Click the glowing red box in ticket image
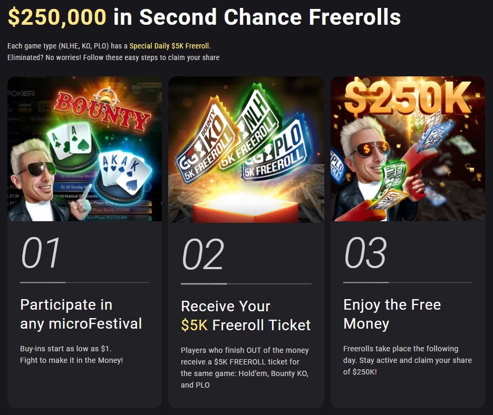 [x=246, y=210]
